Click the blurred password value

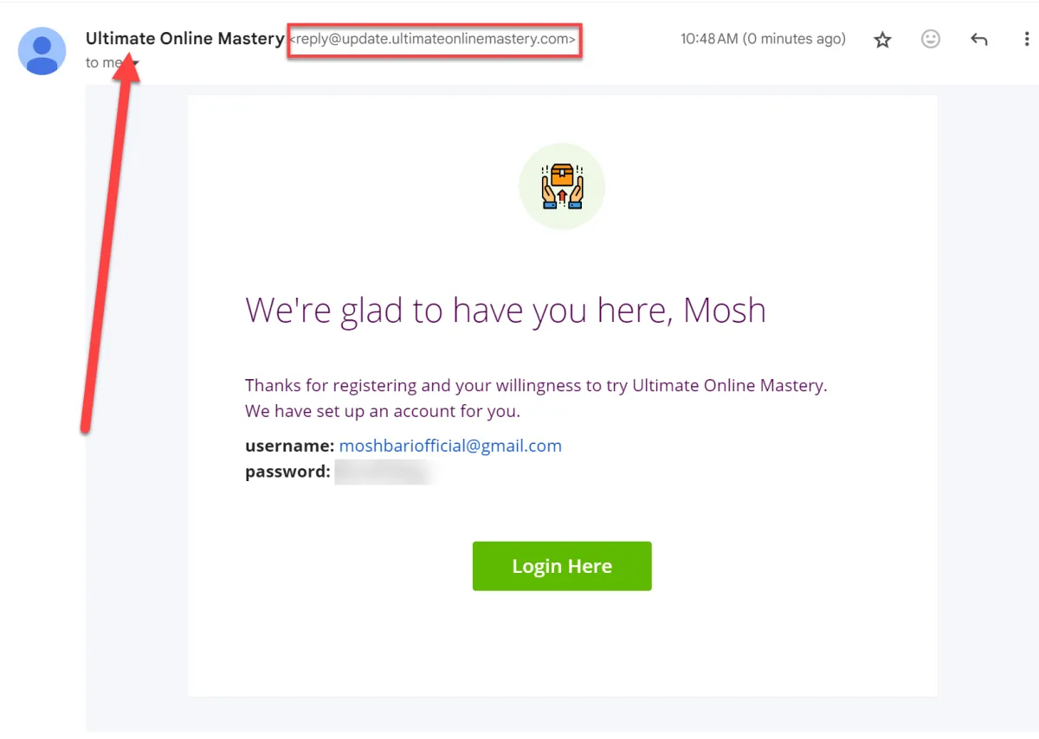pyautogui.click(x=384, y=472)
